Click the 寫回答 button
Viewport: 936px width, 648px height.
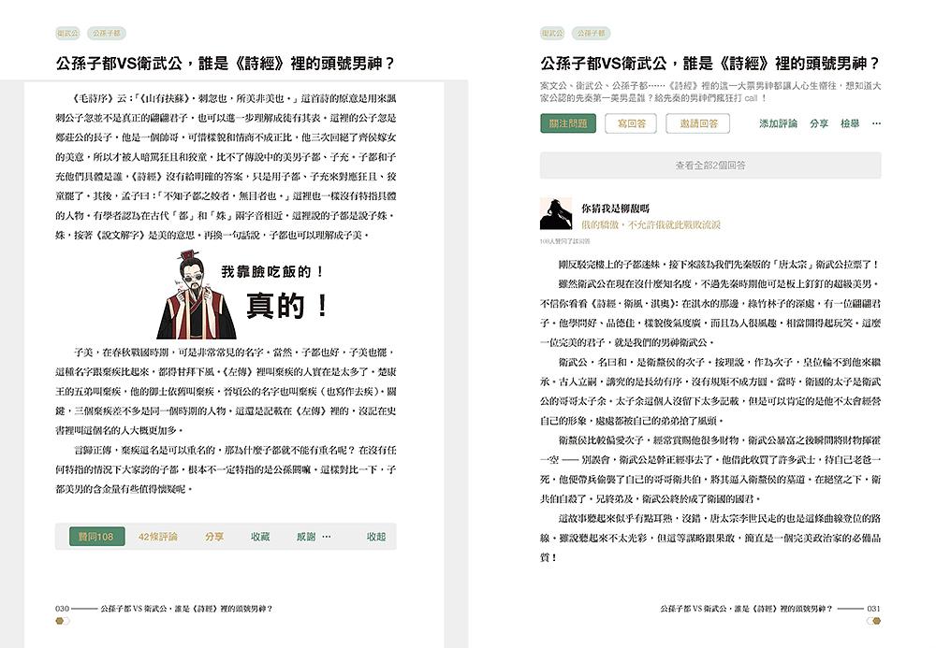coord(631,123)
